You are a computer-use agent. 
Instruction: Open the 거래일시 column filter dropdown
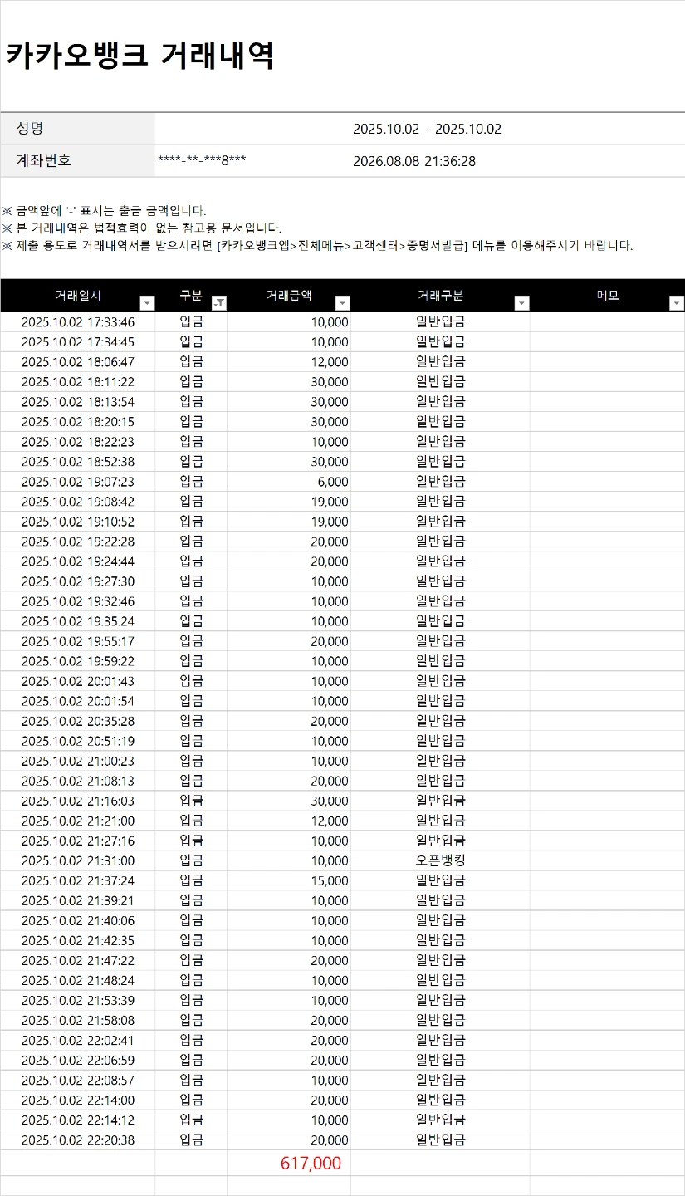point(146,303)
